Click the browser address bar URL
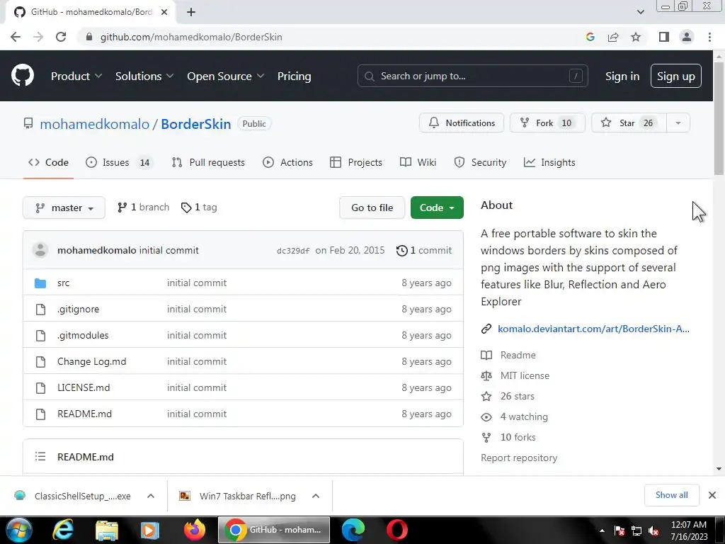 point(191,37)
